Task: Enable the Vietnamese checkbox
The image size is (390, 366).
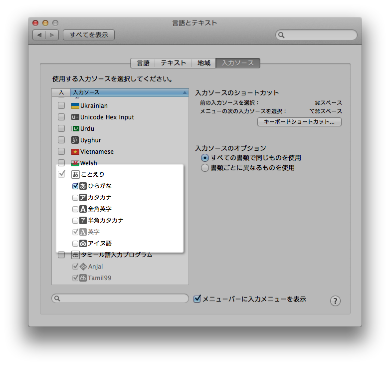Action: click(x=61, y=151)
